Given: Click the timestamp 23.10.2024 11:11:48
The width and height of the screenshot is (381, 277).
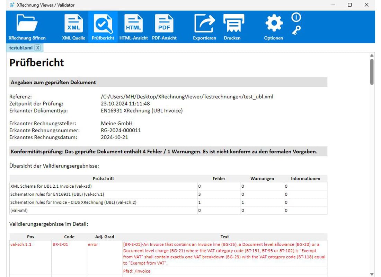Looking at the screenshot, I should coord(125,104).
